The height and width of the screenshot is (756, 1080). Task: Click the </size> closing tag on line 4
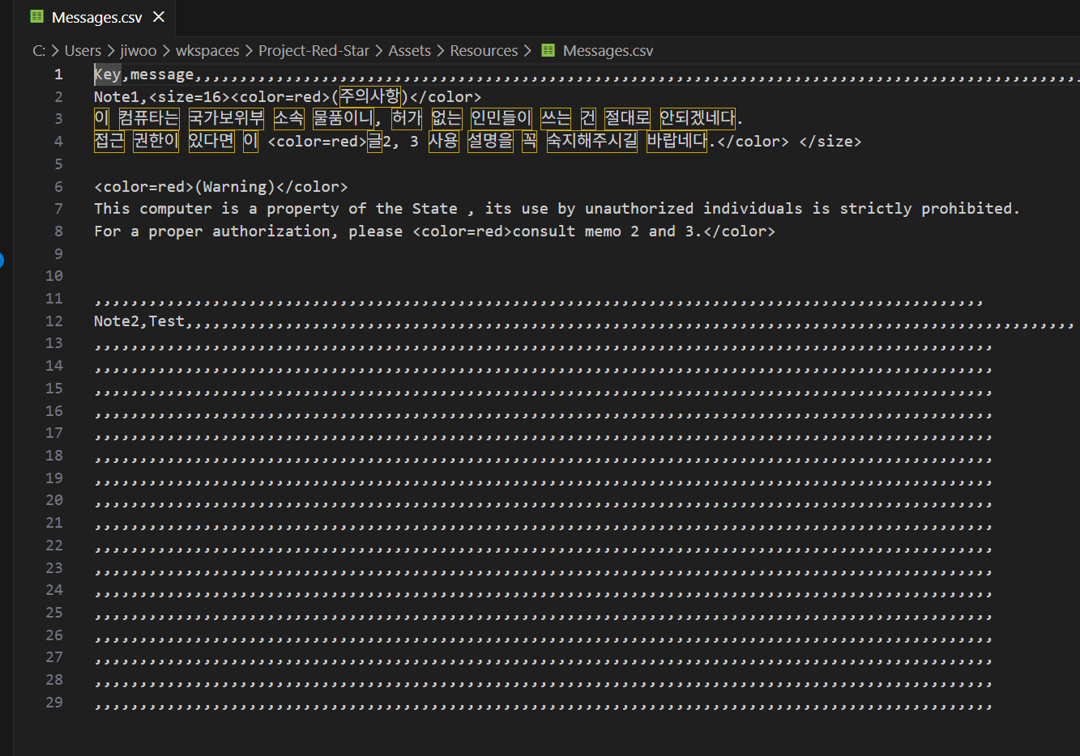pyautogui.click(x=830, y=142)
